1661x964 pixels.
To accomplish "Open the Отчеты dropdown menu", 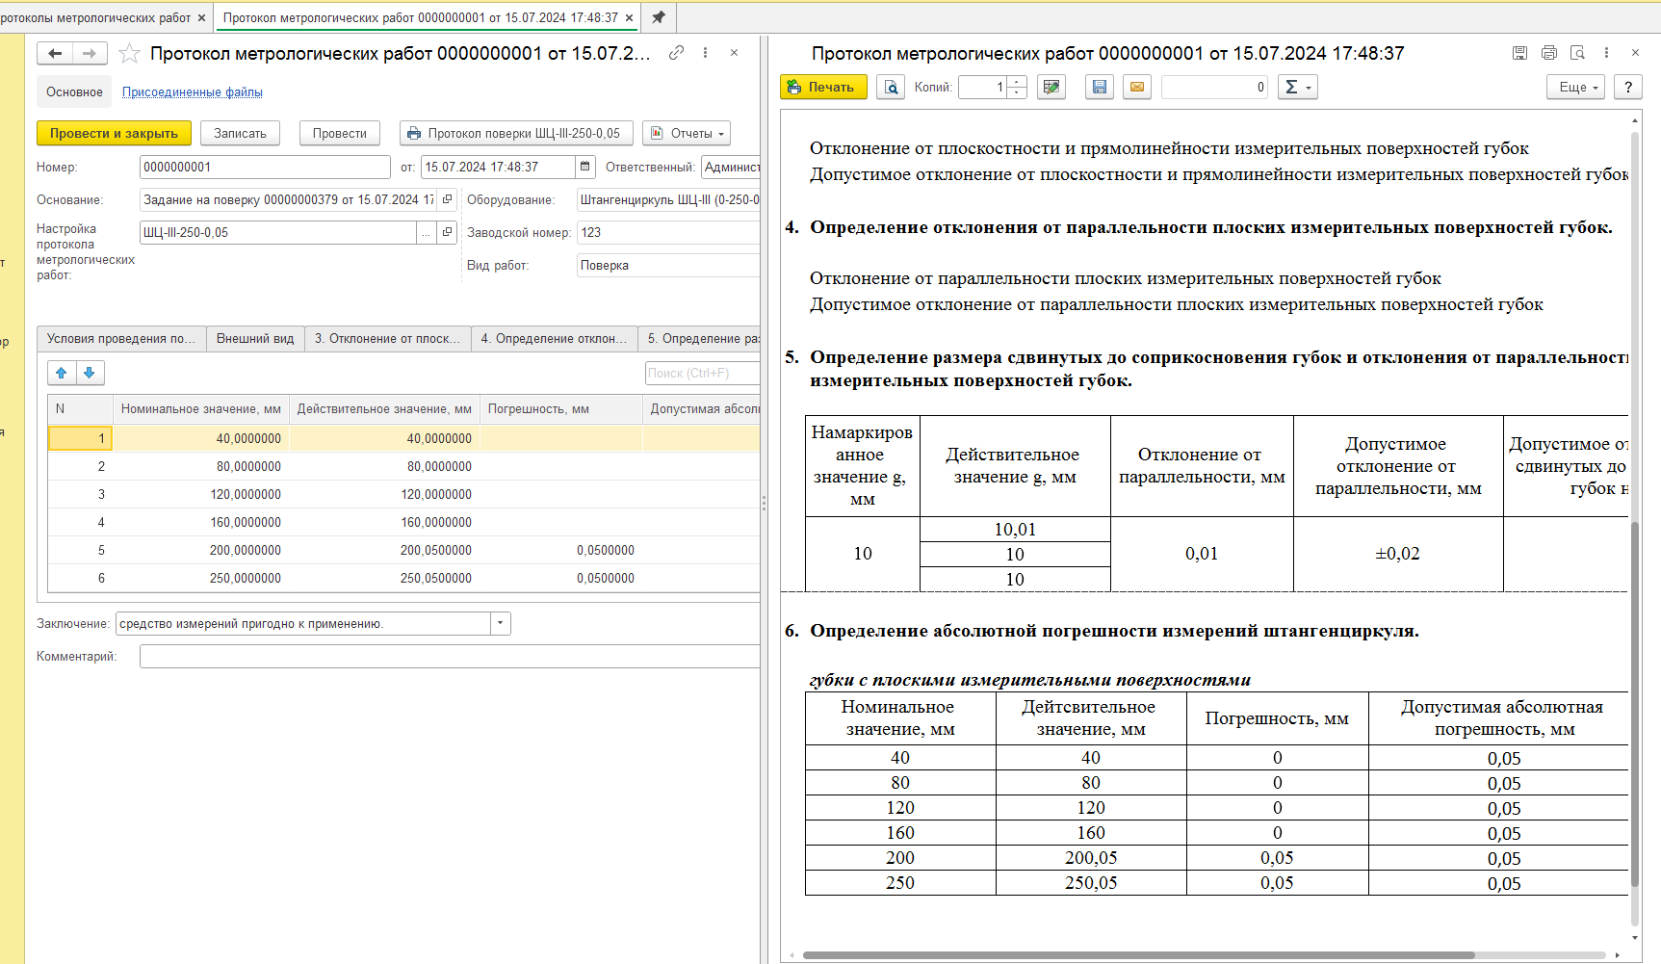I will point(687,134).
